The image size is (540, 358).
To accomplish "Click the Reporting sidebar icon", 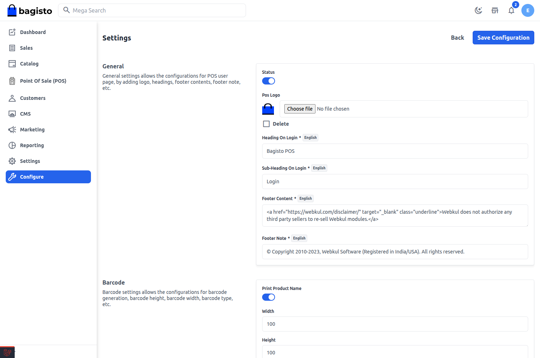I will coord(12,145).
